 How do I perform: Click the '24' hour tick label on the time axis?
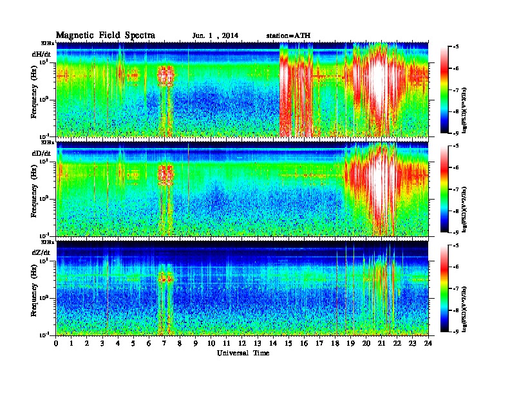[428, 343]
